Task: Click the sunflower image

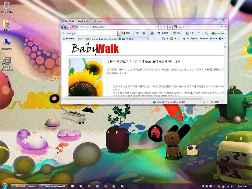Action: click(x=85, y=77)
